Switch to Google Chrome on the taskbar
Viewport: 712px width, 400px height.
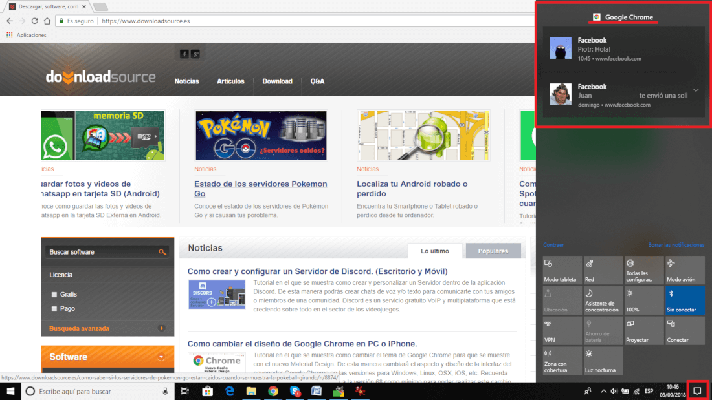coord(273,391)
